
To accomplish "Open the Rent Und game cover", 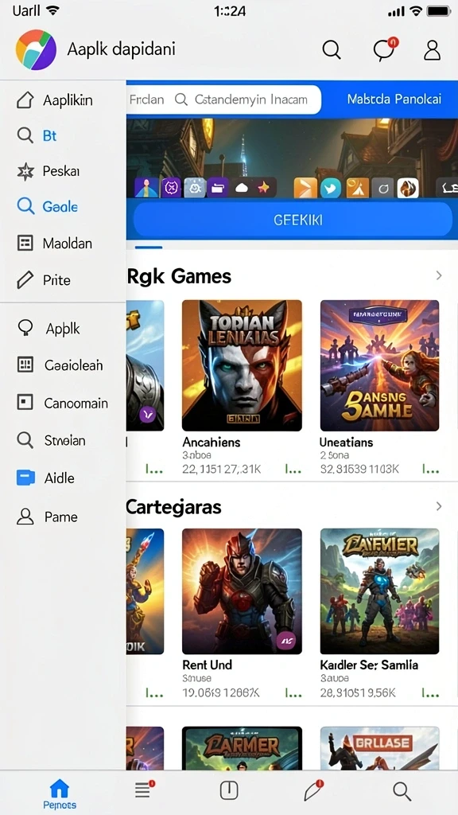I will coord(242,591).
